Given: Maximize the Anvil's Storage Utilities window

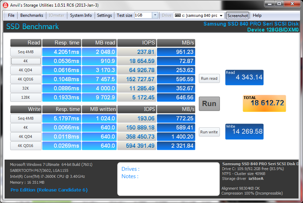Looking at the screenshot, I should pyautogui.click(x=279, y=3).
